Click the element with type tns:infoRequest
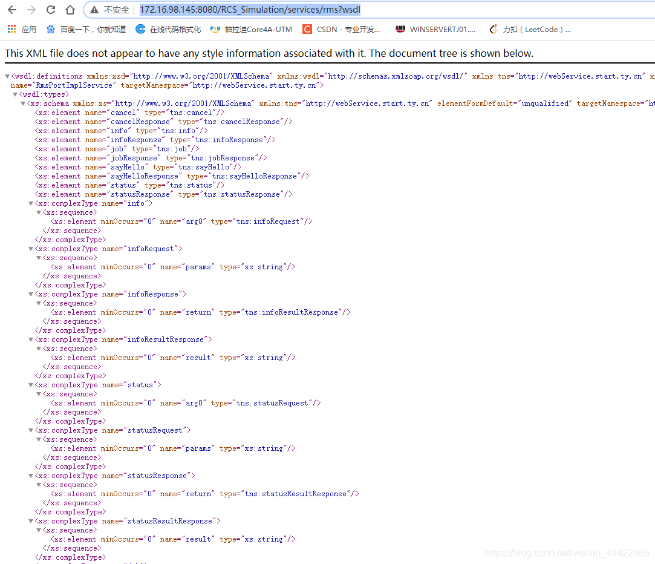655x564 pixels. point(181,221)
